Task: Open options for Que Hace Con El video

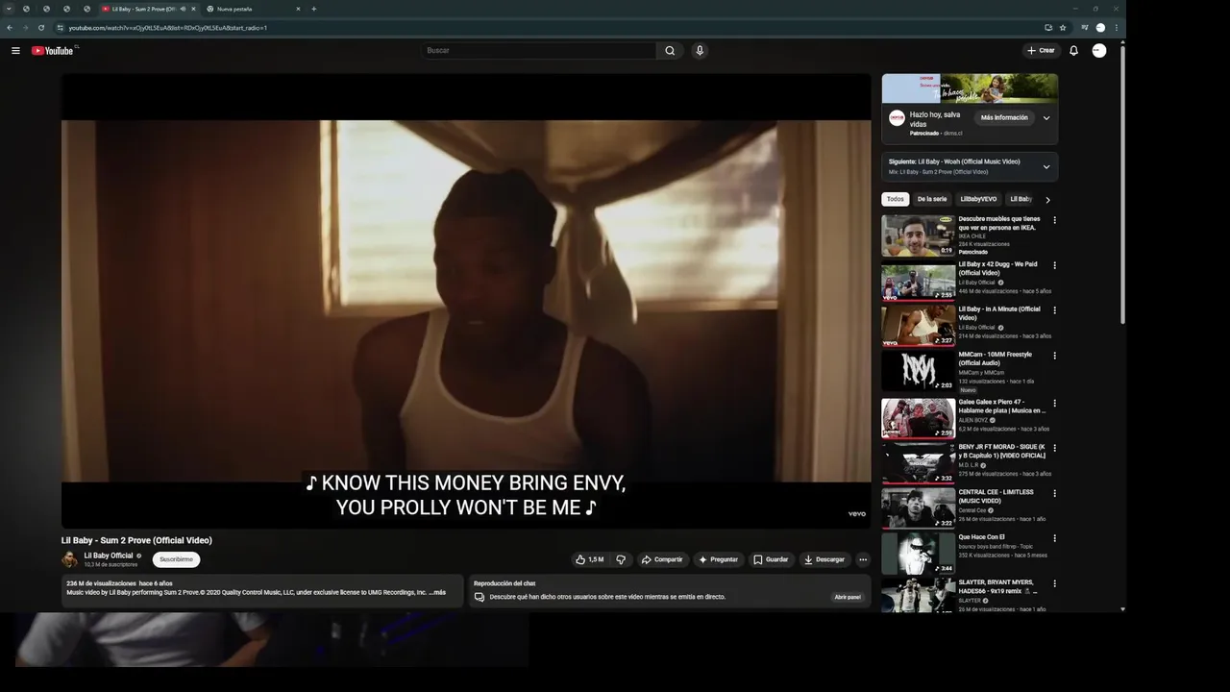Action: click(1054, 538)
